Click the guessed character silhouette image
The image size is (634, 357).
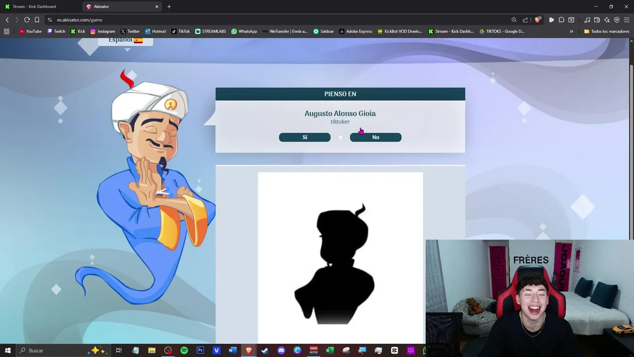coord(340,258)
